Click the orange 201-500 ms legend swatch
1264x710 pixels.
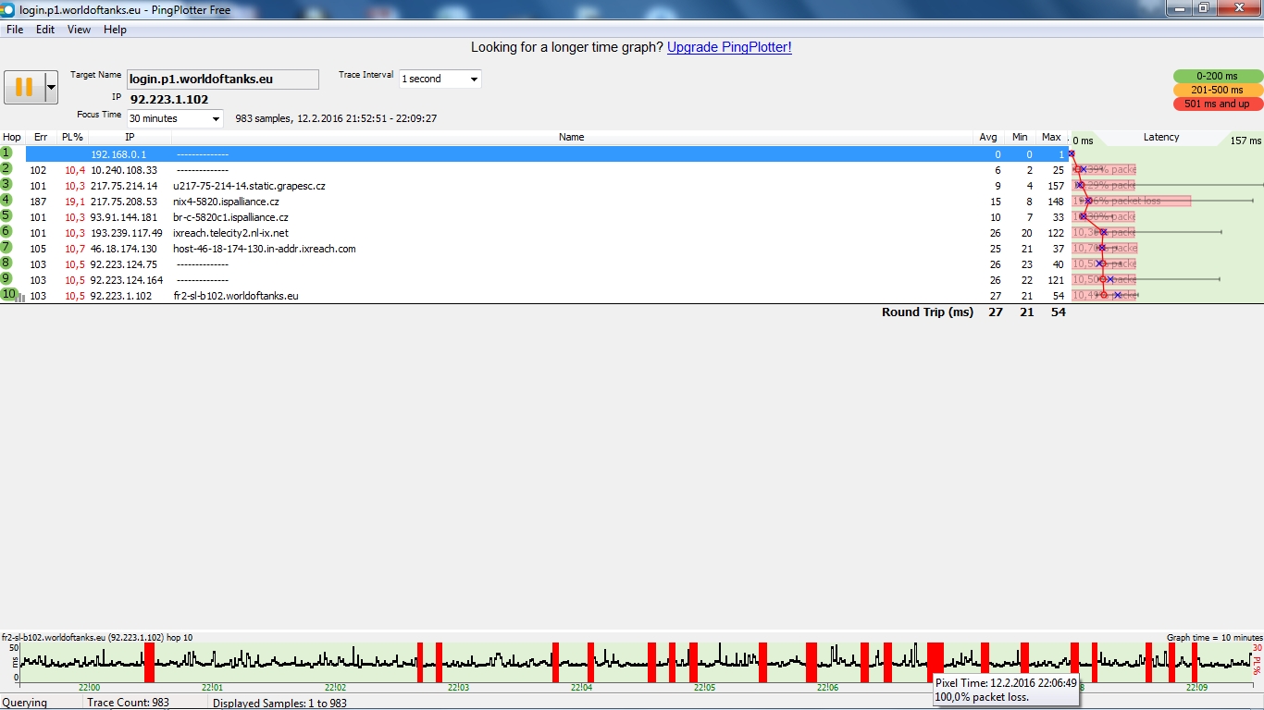point(1217,91)
